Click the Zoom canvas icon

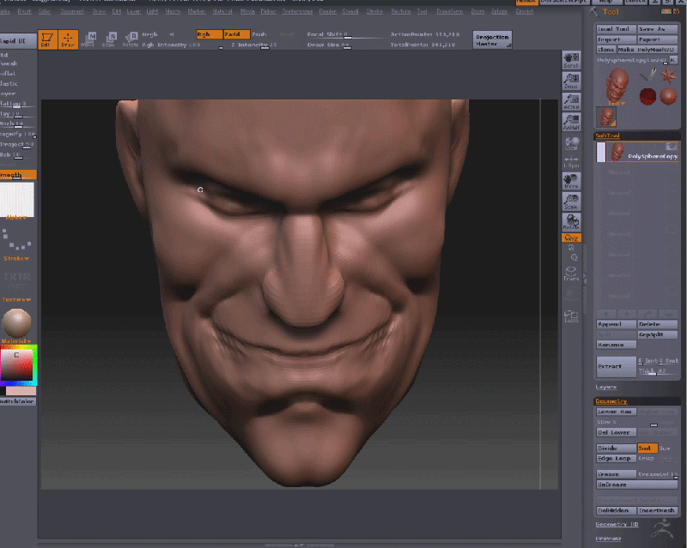(571, 81)
